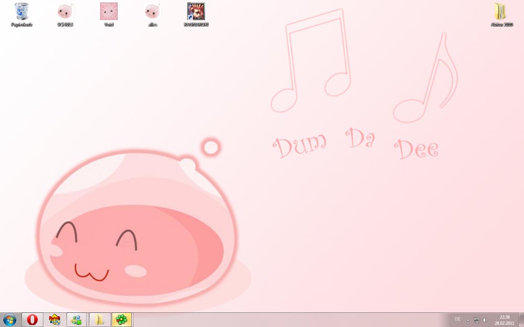Open the volume speaker control
Image resolution: width=524 pixels, height=327 pixels.
pos(485,320)
